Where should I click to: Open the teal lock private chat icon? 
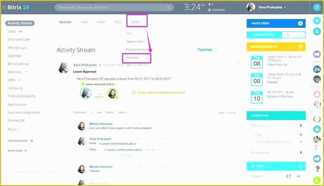coord(317,129)
